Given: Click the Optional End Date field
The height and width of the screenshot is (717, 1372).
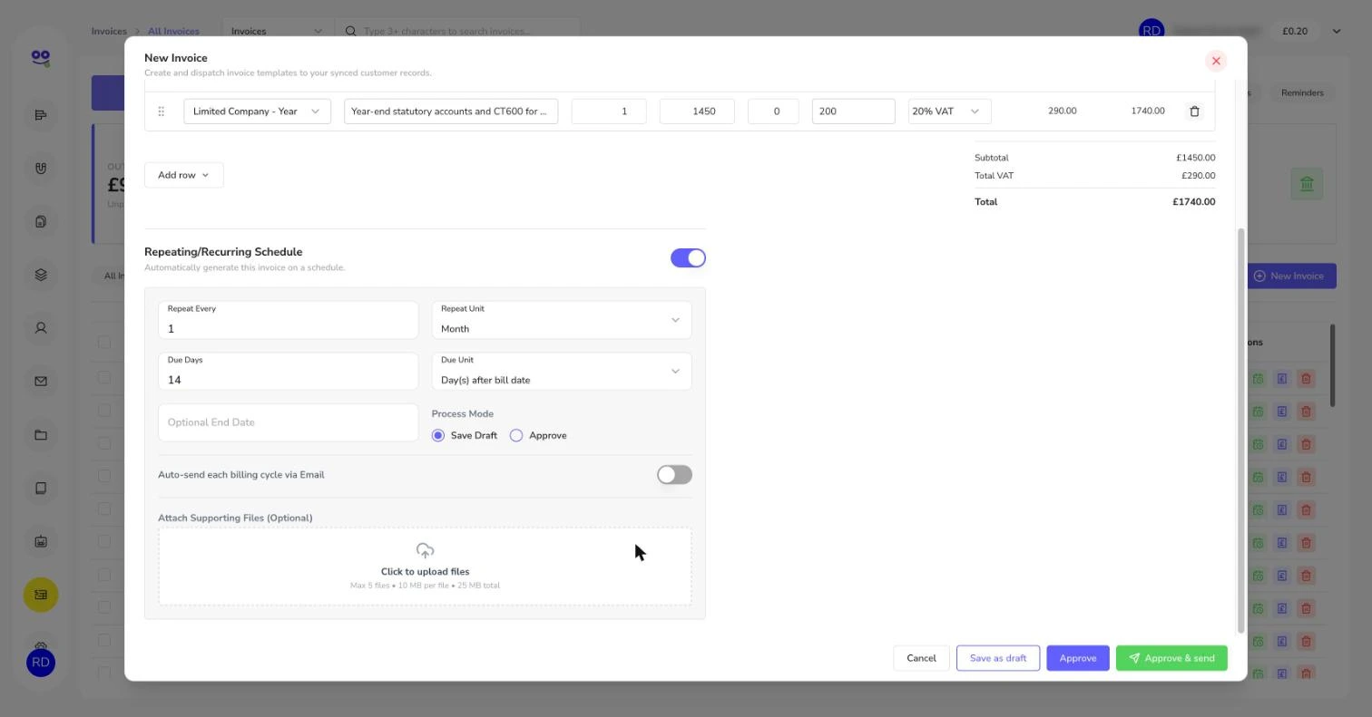Looking at the screenshot, I should [x=289, y=423].
